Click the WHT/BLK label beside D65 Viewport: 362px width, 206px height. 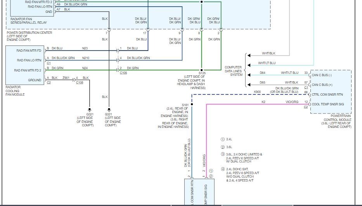point(292,82)
